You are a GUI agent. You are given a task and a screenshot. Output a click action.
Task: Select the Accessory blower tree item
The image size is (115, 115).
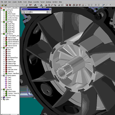13,65
